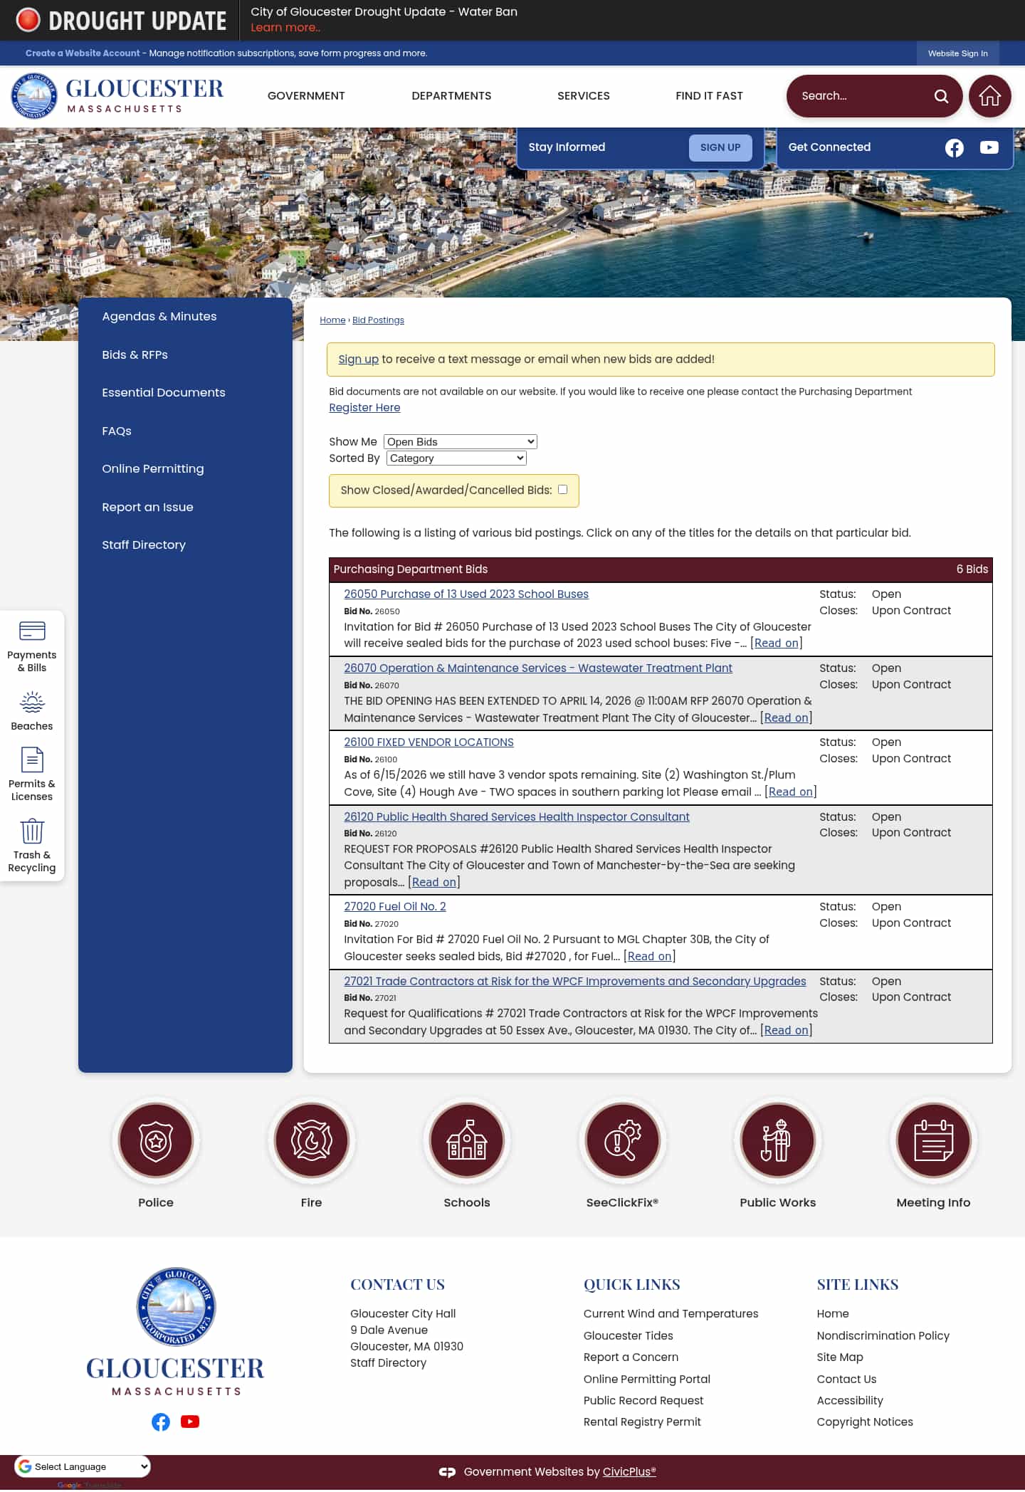Open the Beaches sidebar icon
Image resolution: width=1025 pixels, height=1492 pixels.
[32, 711]
